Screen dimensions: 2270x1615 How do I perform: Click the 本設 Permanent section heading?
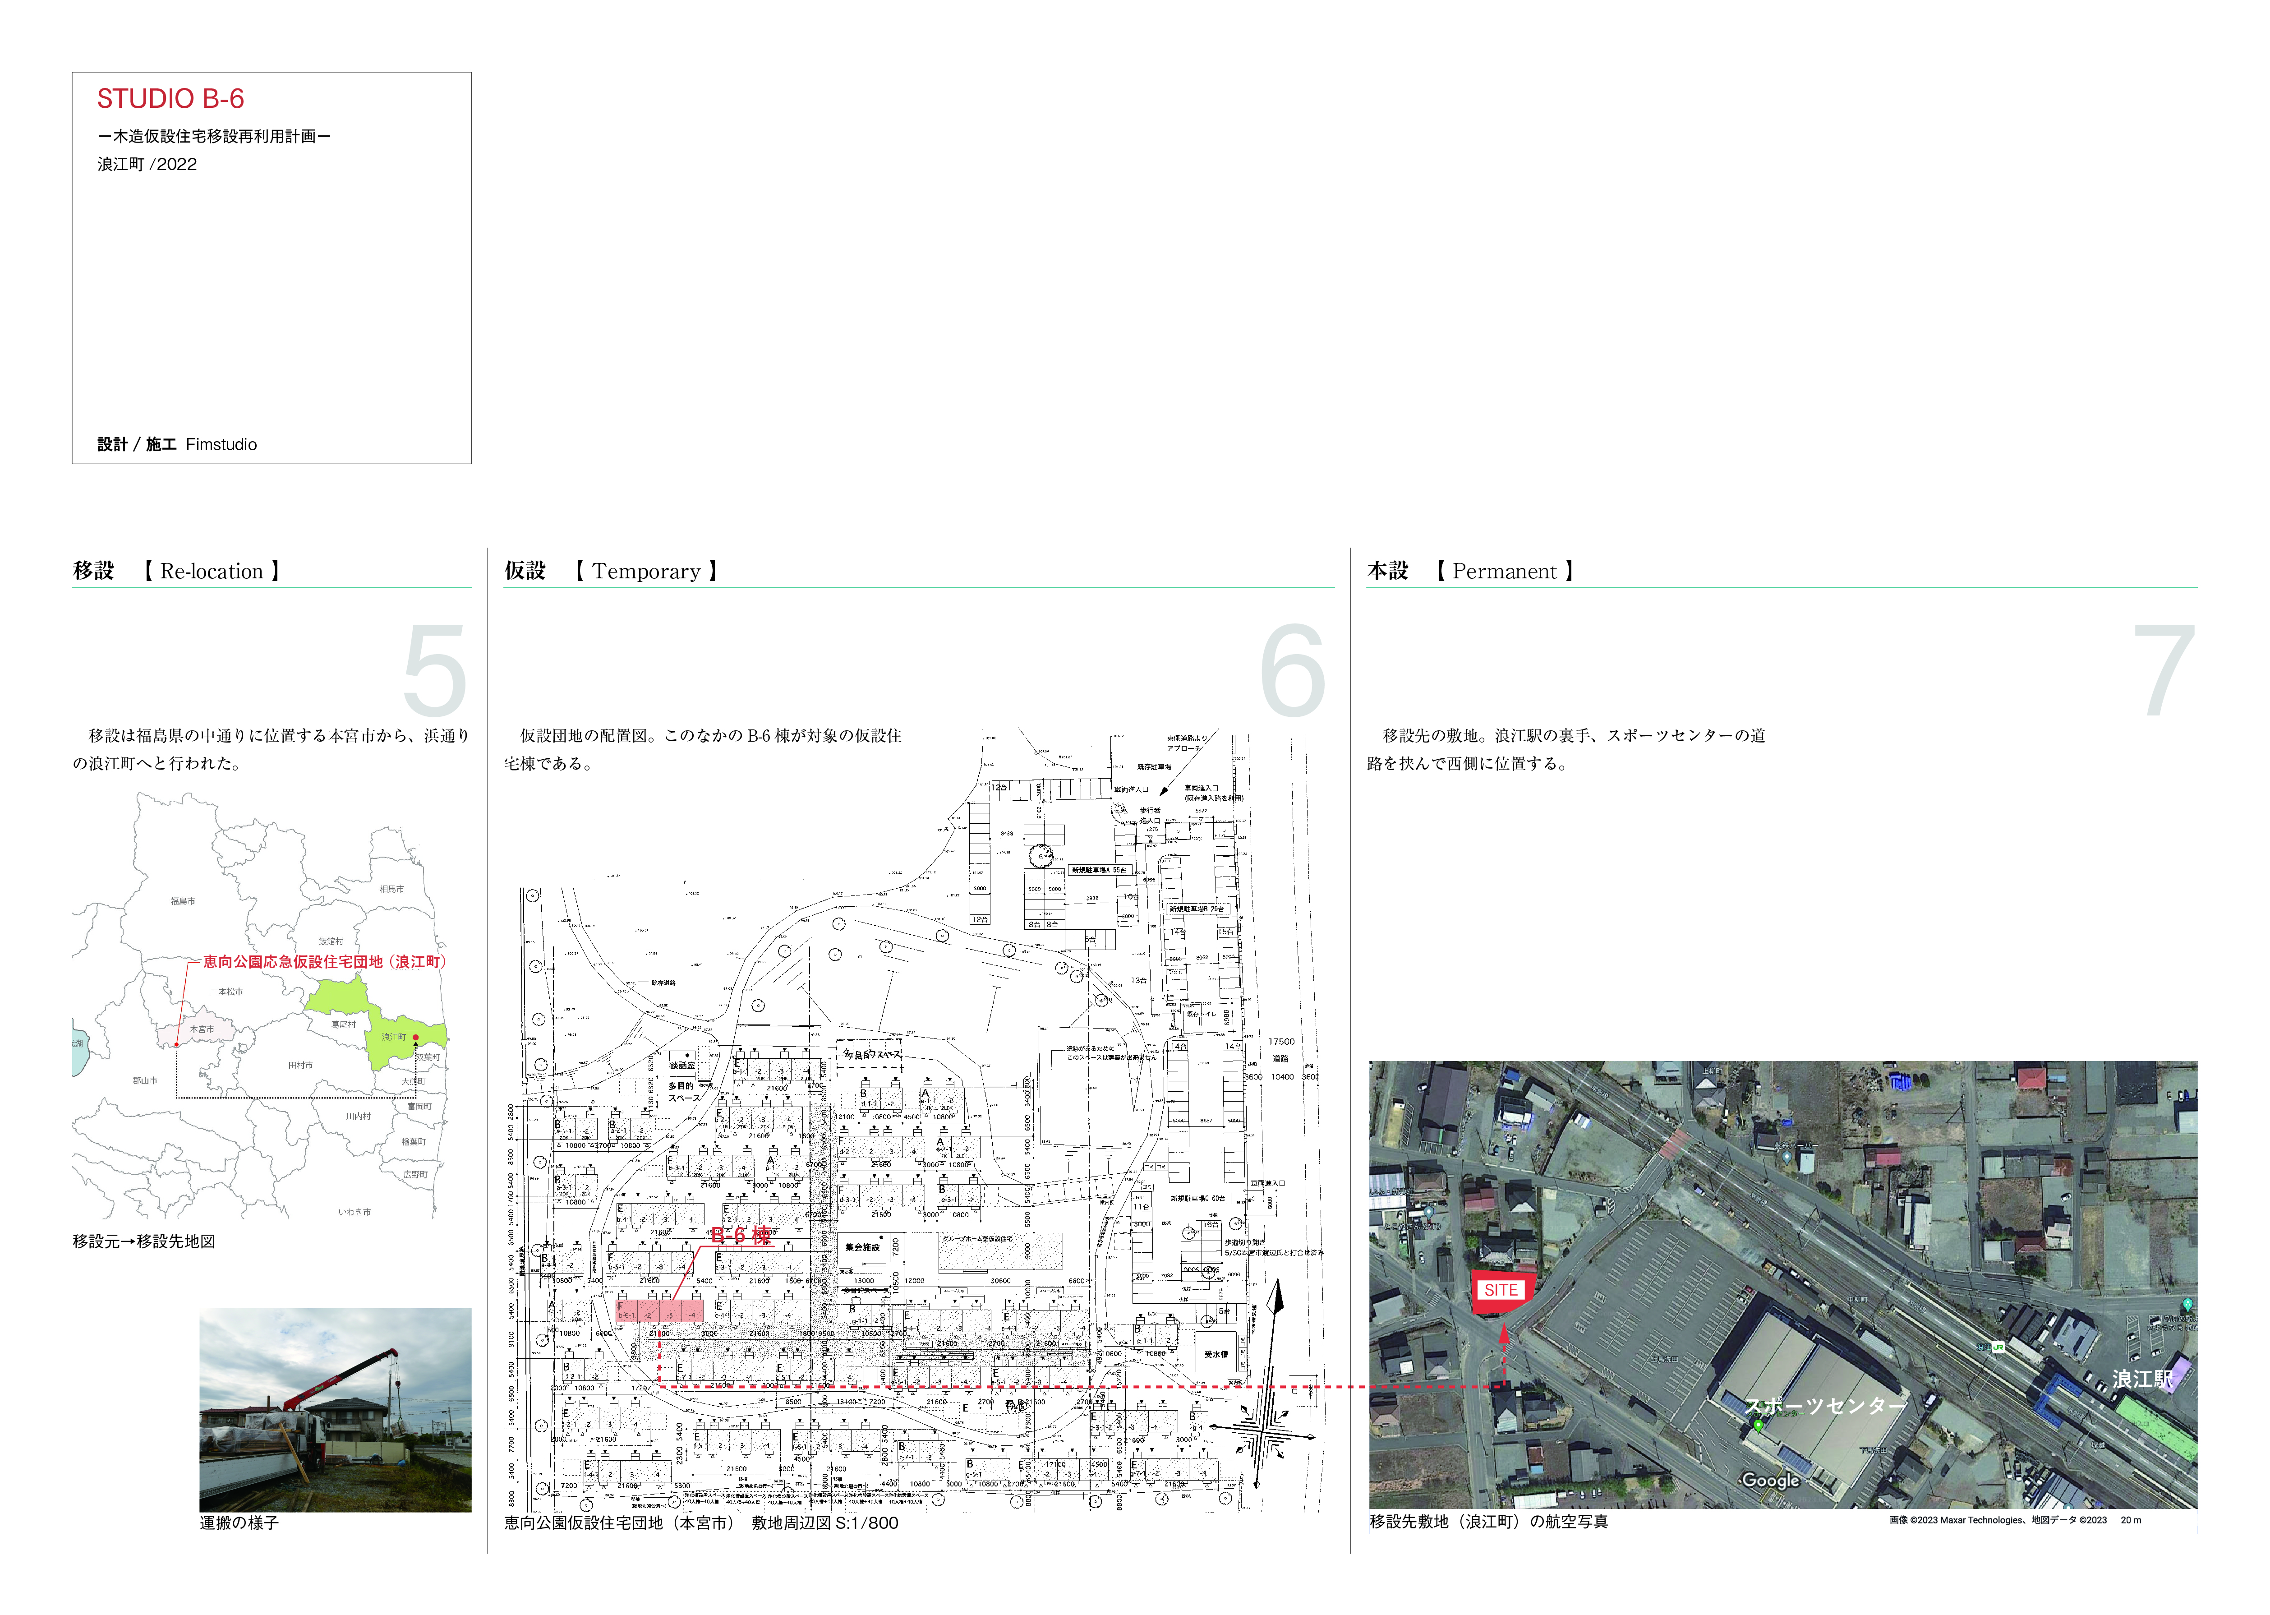(1471, 571)
